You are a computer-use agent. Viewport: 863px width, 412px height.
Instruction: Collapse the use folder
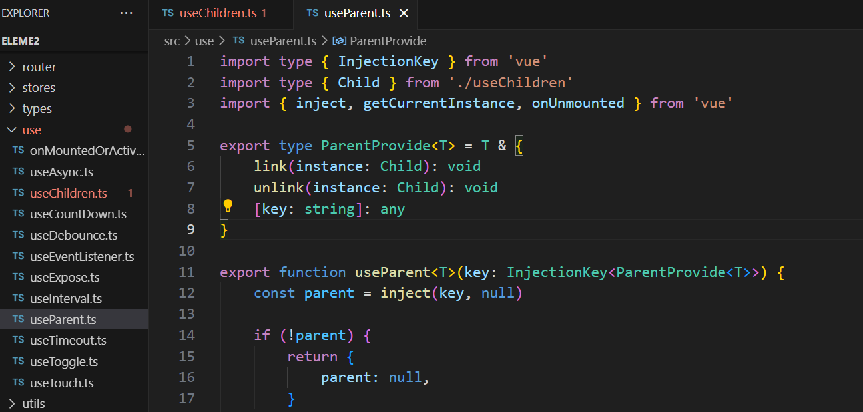pyautogui.click(x=11, y=130)
